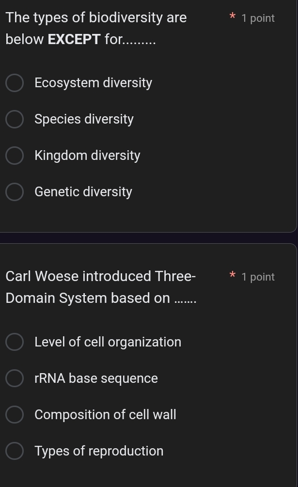
Task: Click the 1 point label on second question
Action: (258, 277)
